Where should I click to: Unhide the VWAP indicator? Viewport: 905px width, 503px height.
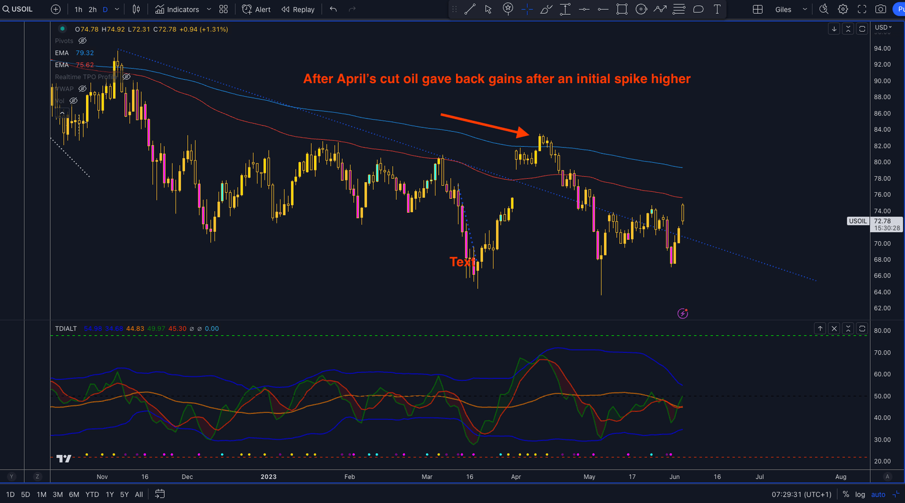(82, 89)
